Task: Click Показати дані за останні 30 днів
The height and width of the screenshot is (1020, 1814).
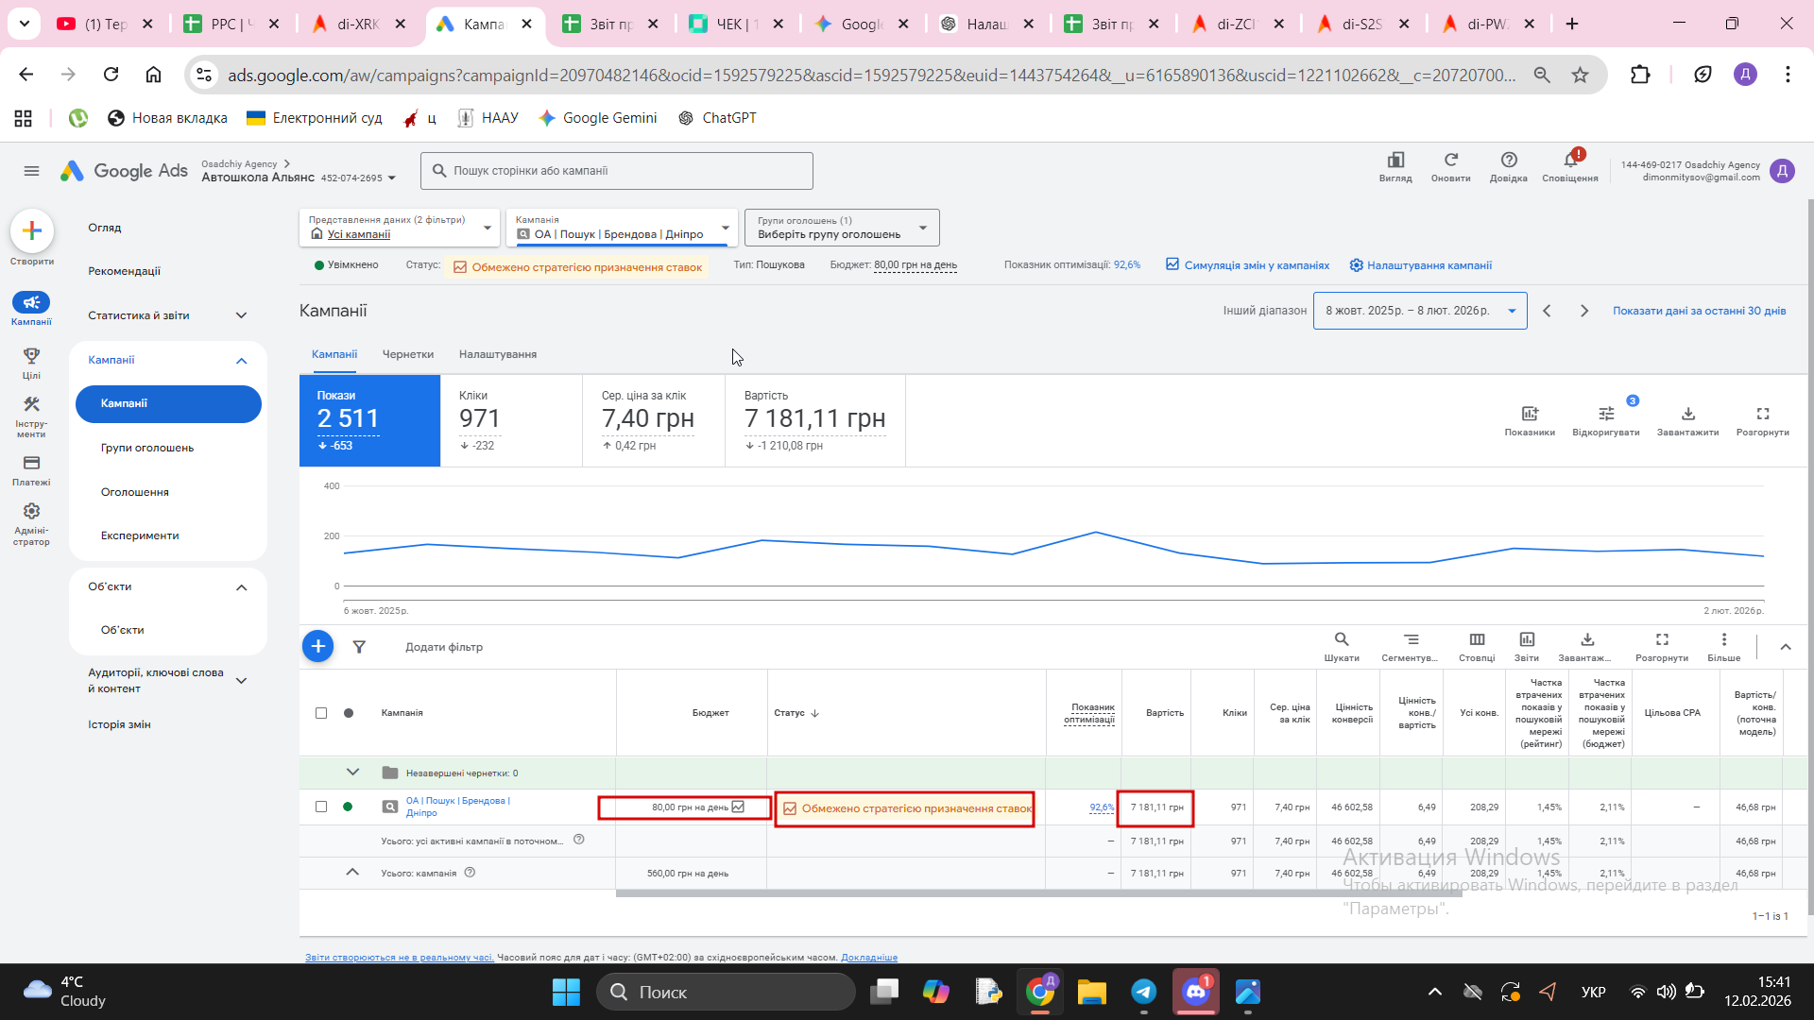Action: (x=1699, y=311)
